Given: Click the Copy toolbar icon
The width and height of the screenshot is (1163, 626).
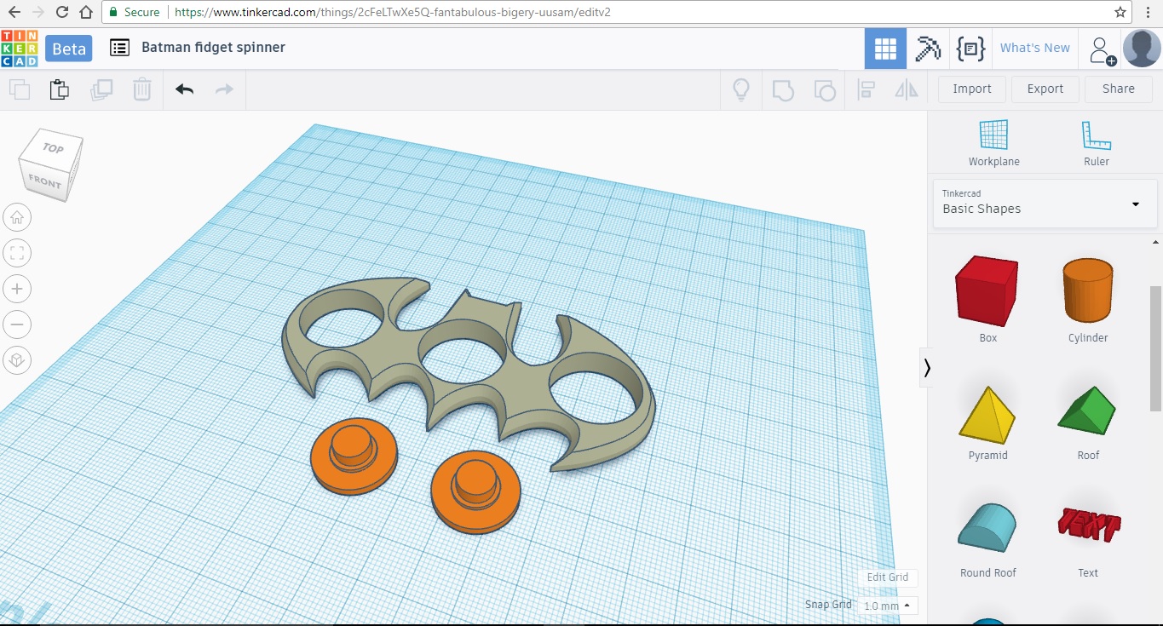Looking at the screenshot, I should pyautogui.click(x=20, y=89).
